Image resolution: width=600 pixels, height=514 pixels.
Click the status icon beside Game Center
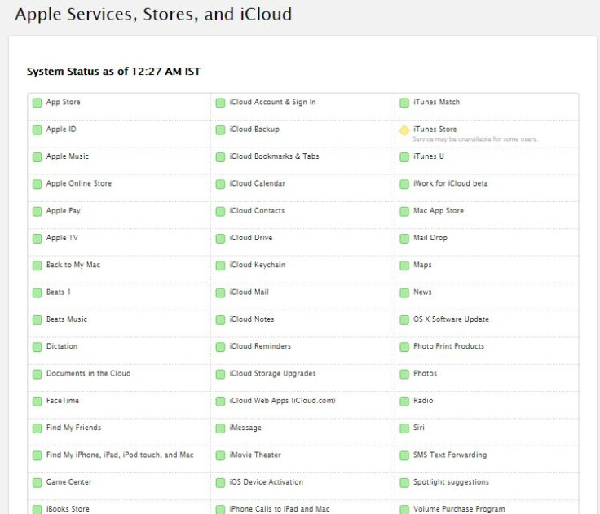(37, 483)
